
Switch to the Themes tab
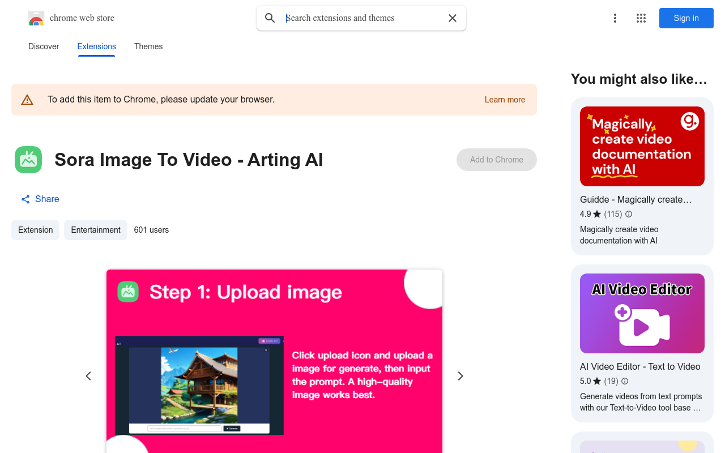pos(148,46)
